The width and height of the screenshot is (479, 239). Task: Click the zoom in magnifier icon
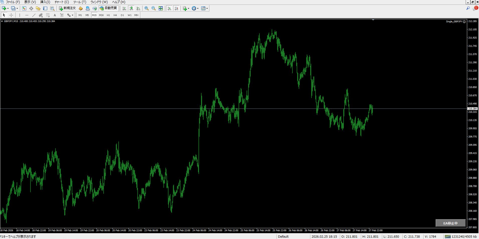pyautogui.click(x=147, y=8)
